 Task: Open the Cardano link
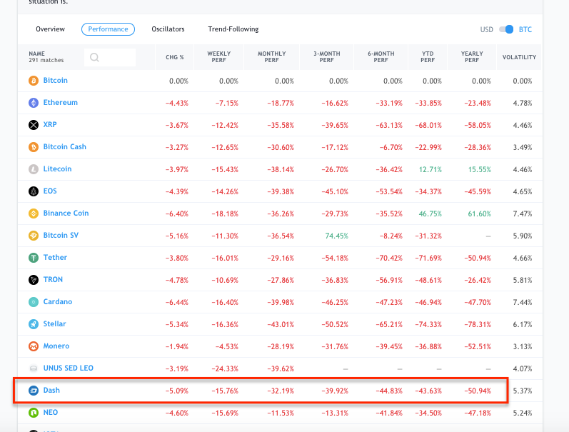coord(57,301)
